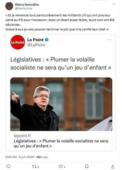The width and height of the screenshot is (122, 170).
Task: Click the retweet arrows icon
Action: [x=34, y=166]
